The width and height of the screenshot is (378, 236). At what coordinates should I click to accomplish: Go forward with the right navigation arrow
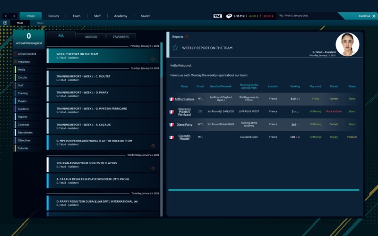(14, 16)
